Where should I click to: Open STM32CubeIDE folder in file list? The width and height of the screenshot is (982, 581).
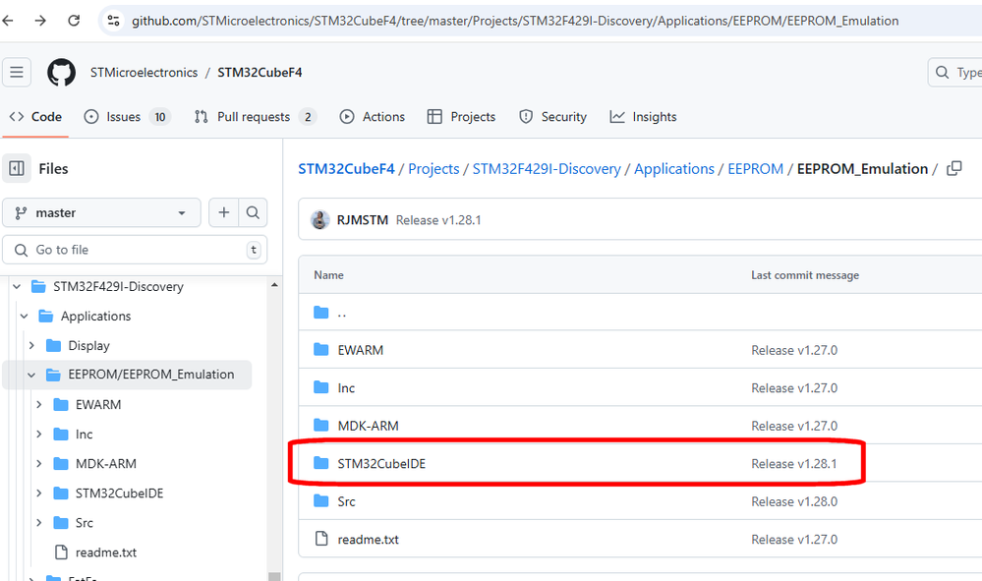click(x=381, y=464)
